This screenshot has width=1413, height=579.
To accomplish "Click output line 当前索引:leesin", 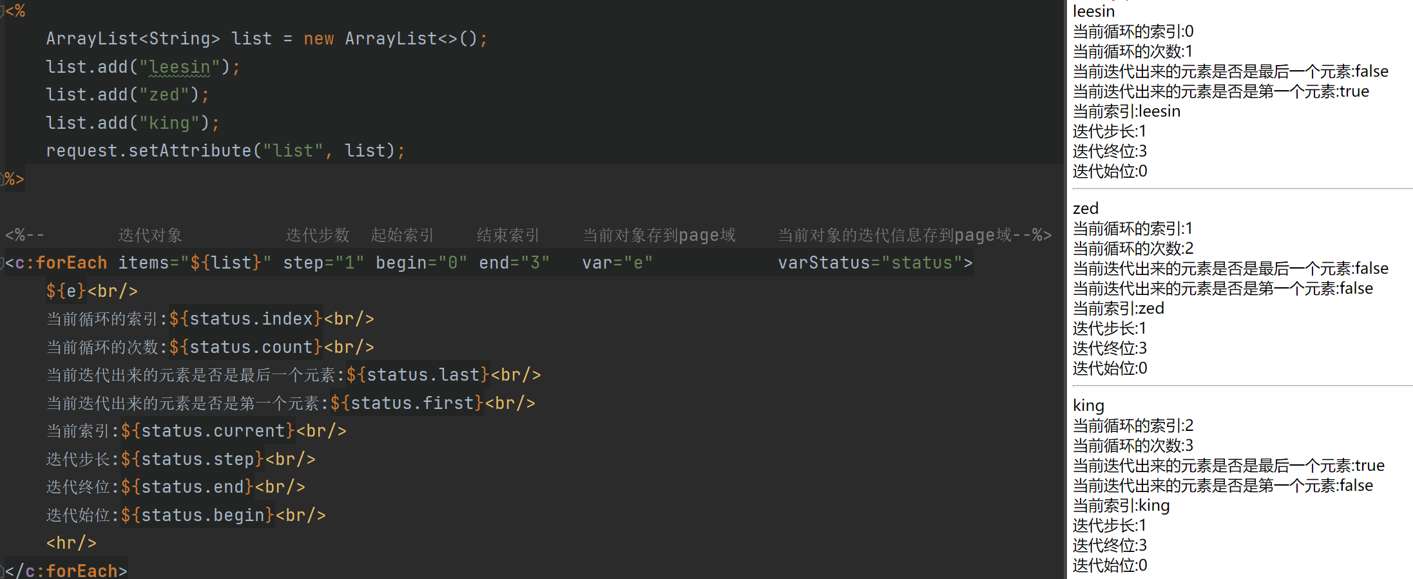I will point(1126,111).
